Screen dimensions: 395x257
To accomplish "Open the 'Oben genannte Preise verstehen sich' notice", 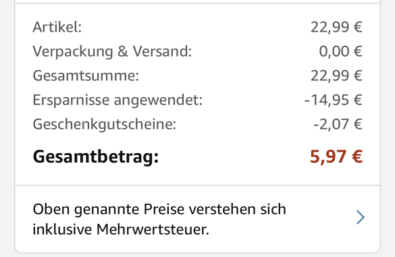I will [x=197, y=219].
